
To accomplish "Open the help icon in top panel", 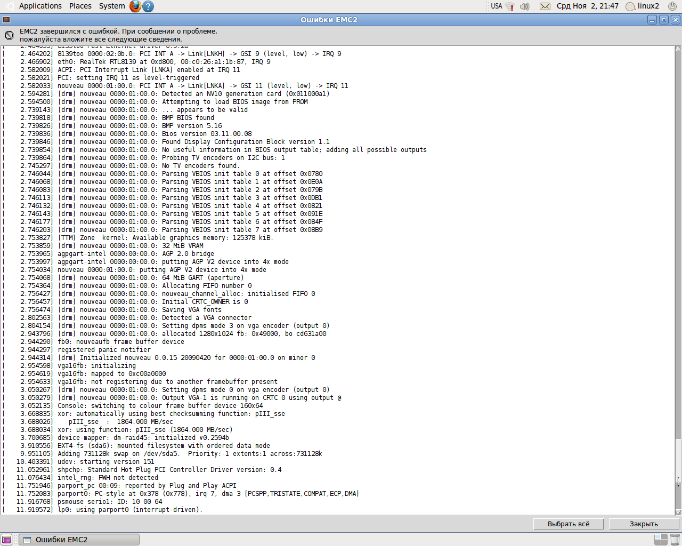I will click(x=149, y=6).
